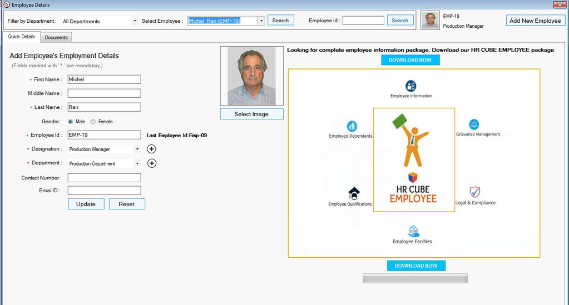Click the lower DOWNLOAD NOW button
The height and width of the screenshot is (305, 569).
pos(416,266)
